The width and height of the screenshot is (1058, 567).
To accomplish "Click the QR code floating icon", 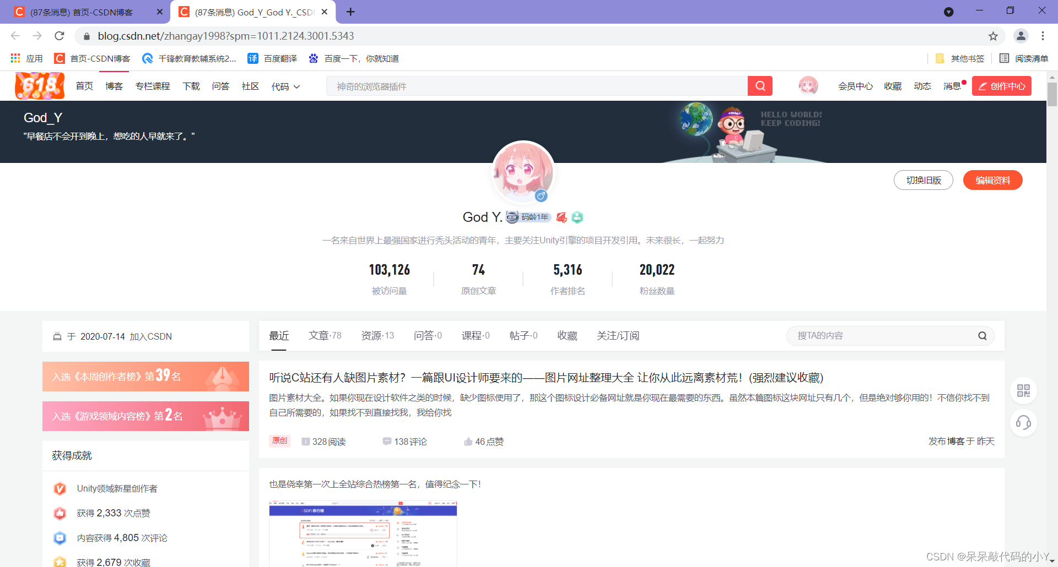I will pos(1023,391).
